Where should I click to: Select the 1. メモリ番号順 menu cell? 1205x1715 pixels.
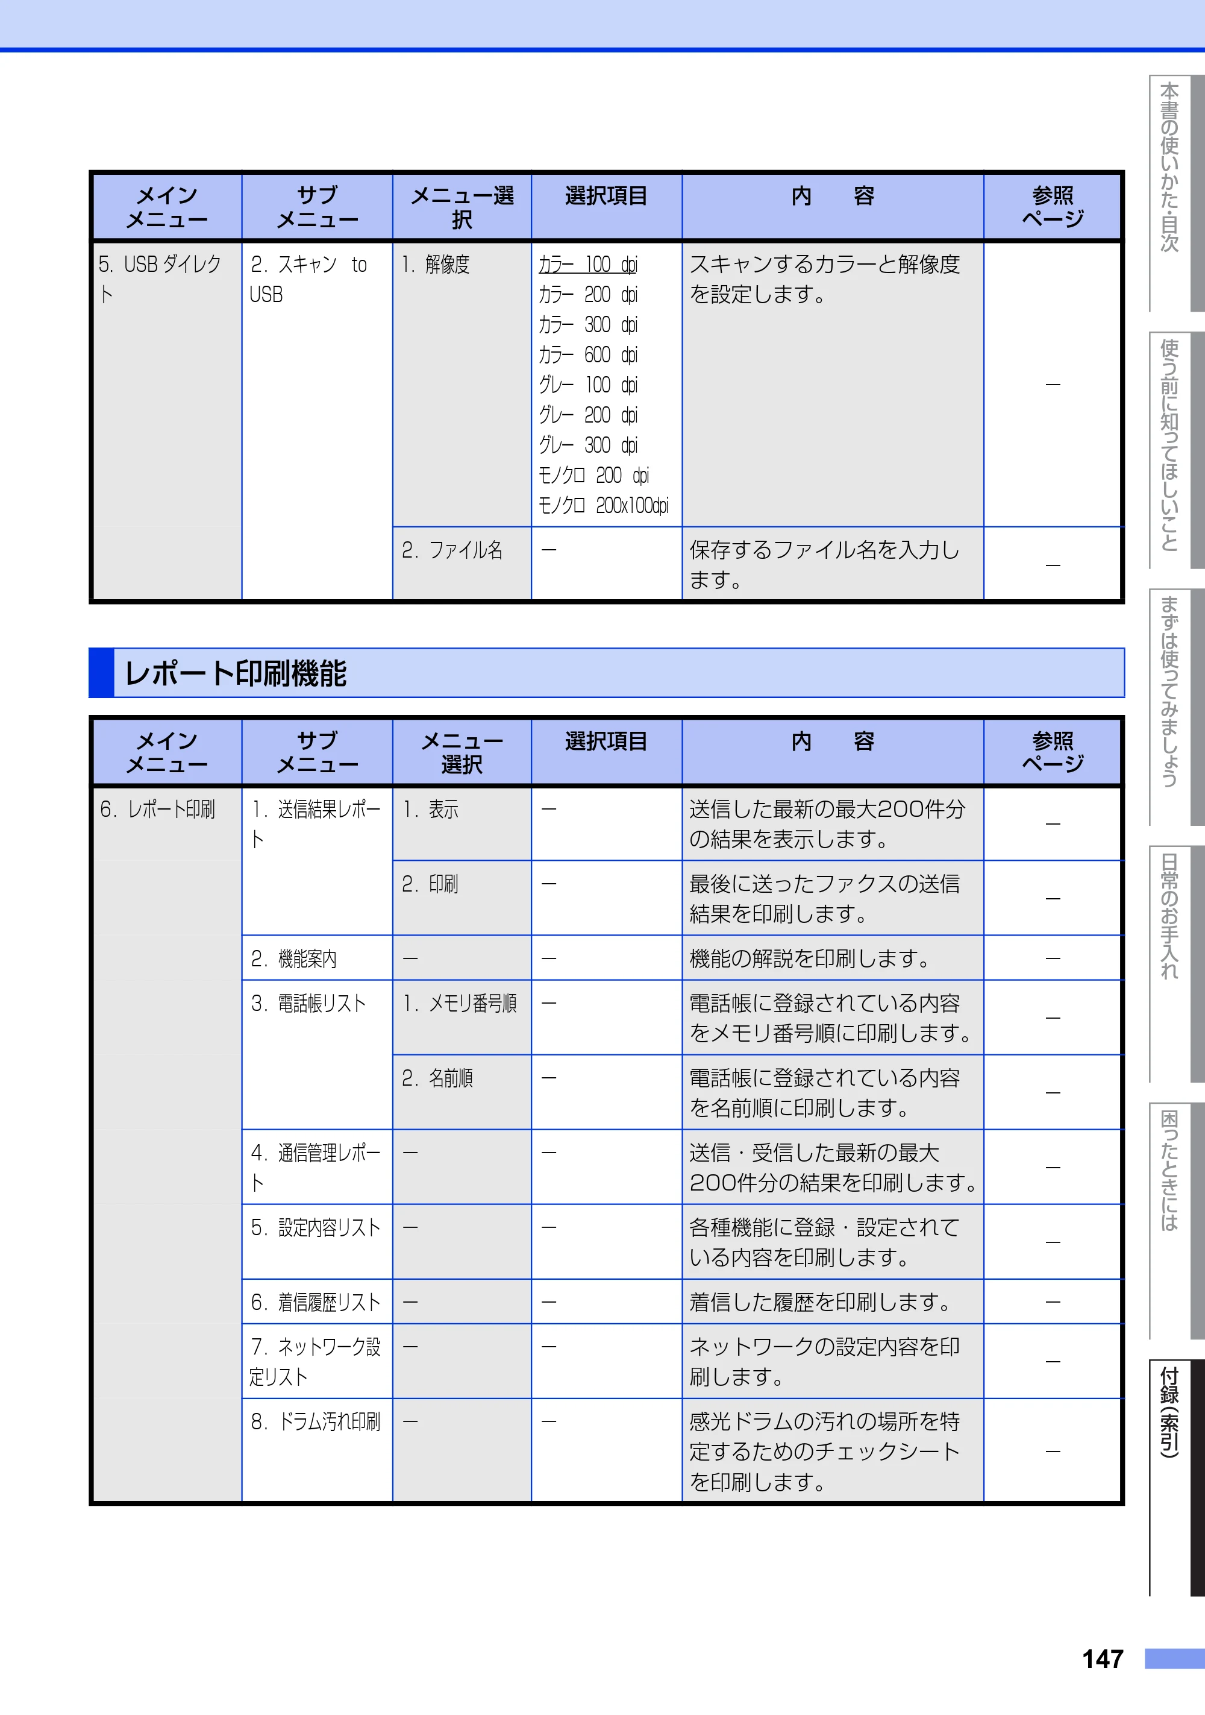pos(462,1018)
